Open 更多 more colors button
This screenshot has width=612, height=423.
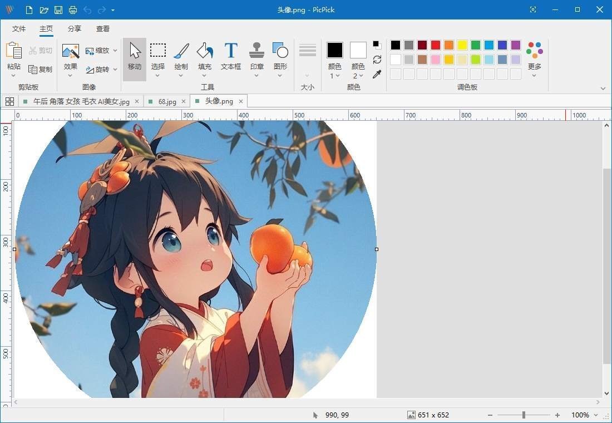pyautogui.click(x=535, y=57)
